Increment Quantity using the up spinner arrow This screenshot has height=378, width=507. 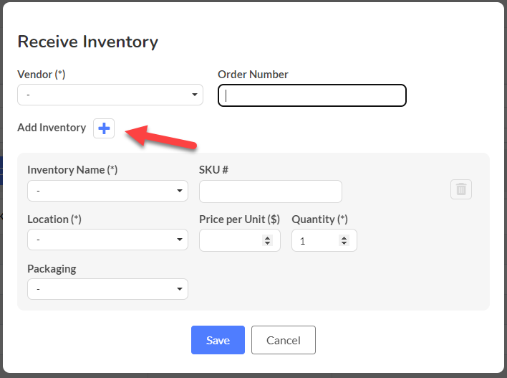(x=344, y=238)
